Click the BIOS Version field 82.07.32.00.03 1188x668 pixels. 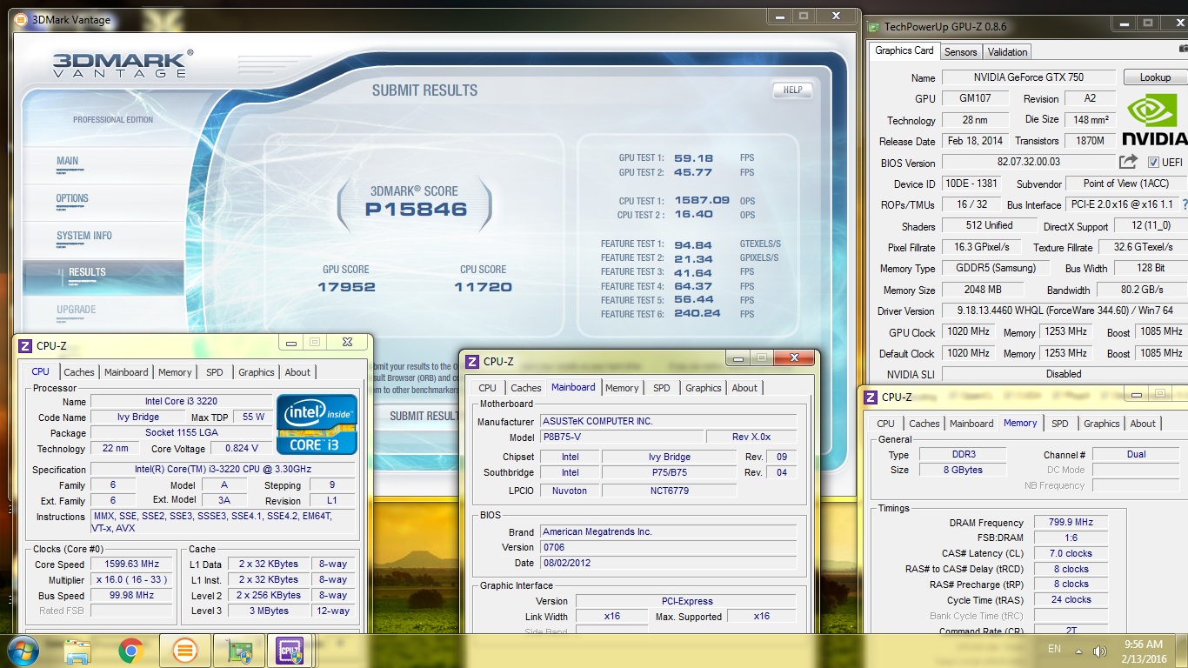click(x=1028, y=162)
